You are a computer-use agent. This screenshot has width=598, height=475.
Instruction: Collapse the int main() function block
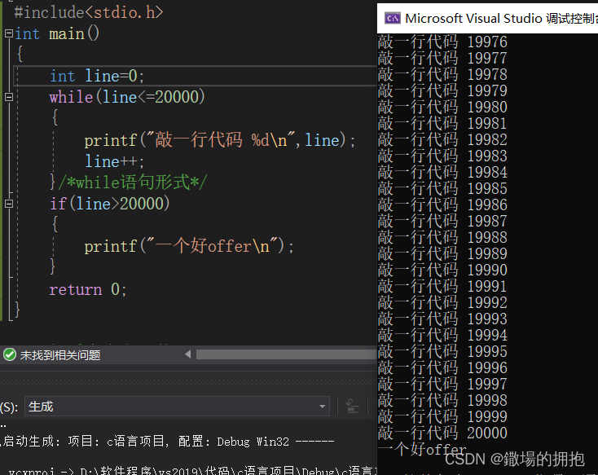pos(9,33)
